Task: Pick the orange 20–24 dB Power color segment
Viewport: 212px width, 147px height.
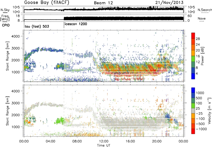Action: point(193,47)
